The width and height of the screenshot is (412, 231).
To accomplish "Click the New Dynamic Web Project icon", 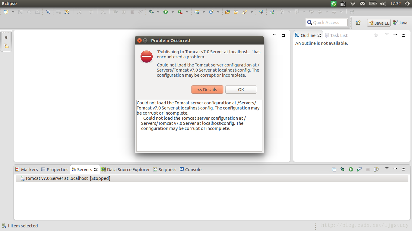I will [x=197, y=12].
